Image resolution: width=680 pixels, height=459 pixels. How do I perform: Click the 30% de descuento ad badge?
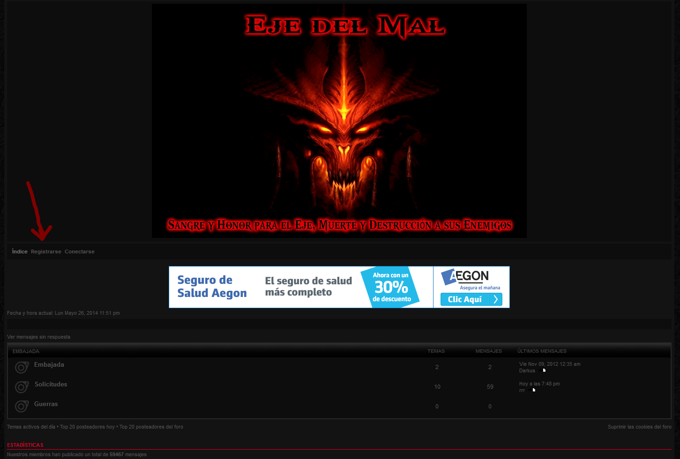[x=391, y=287]
